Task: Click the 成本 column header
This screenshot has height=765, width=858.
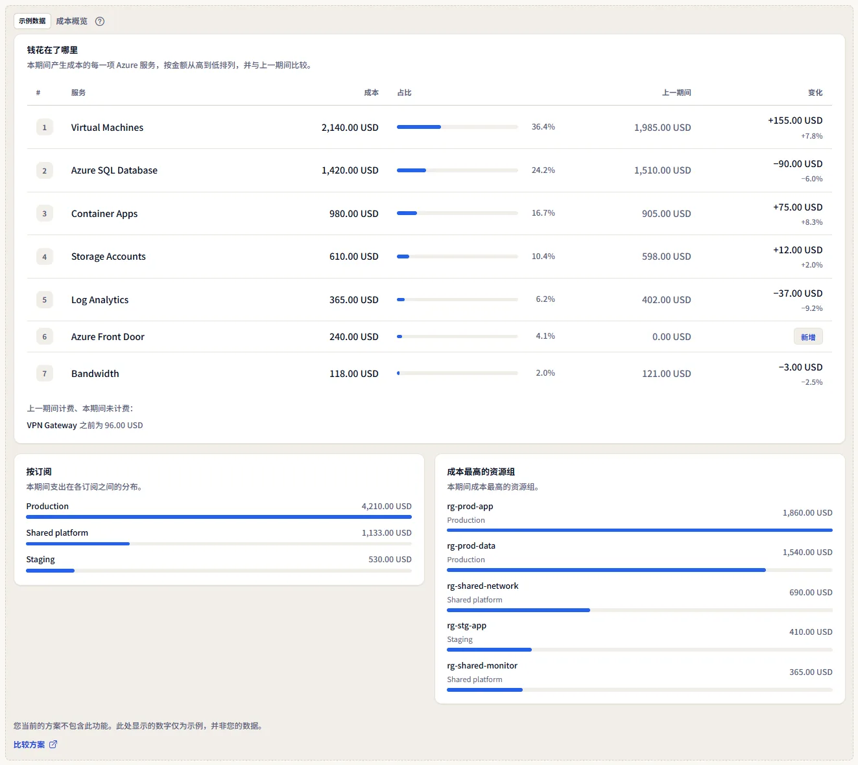Action: [x=371, y=93]
